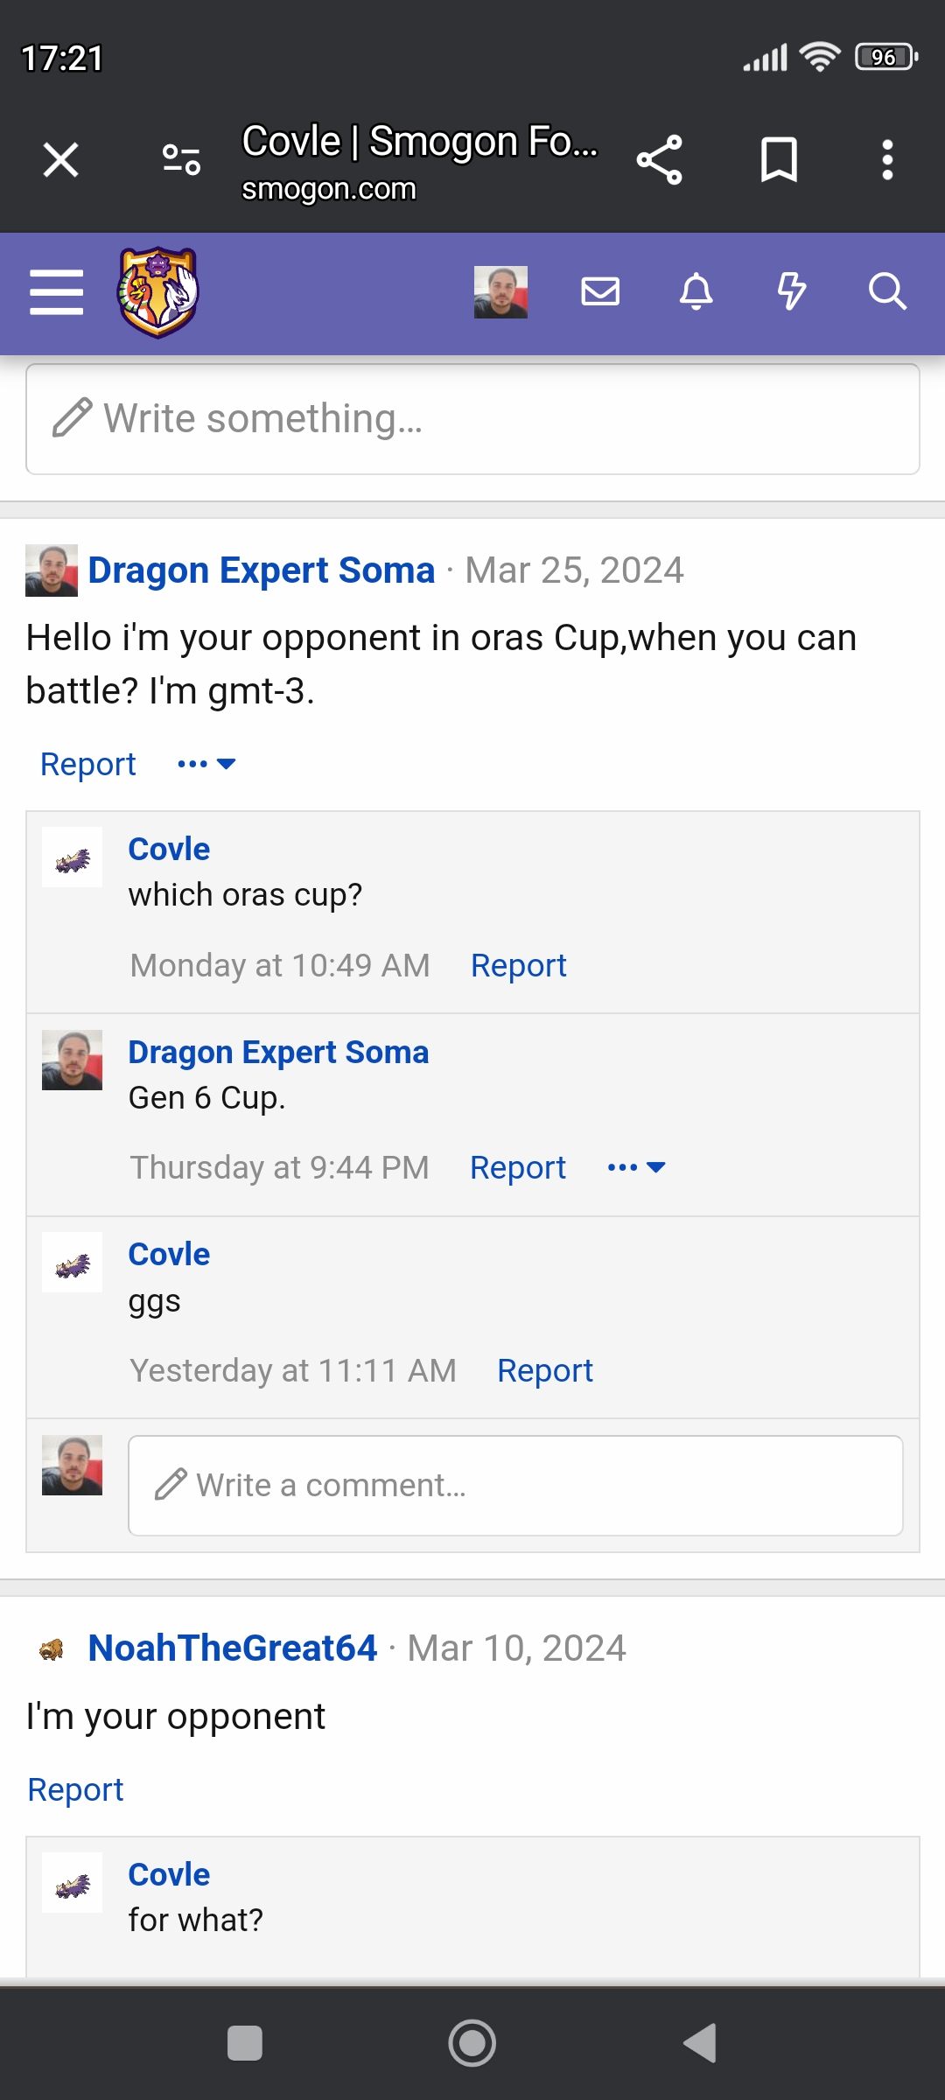Open NoahTheGreat64's profile link
The width and height of the screenshot is (945, 2100).
click(x=234, y=1648)
